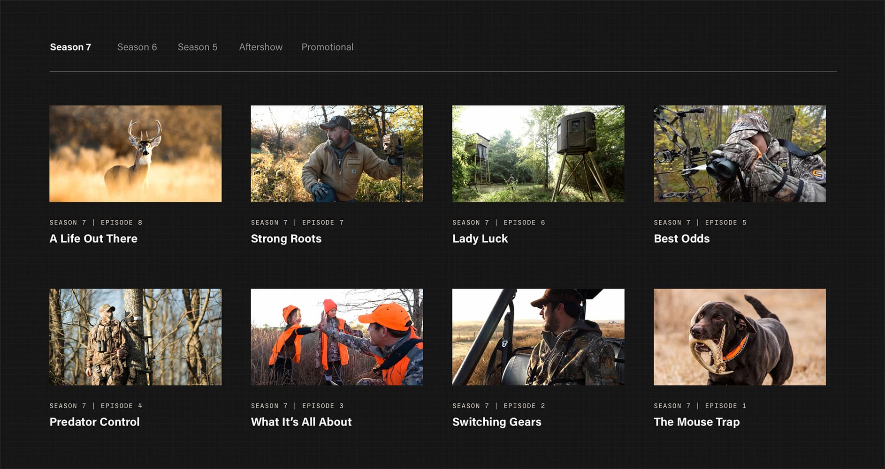Screen dimensions: 885x469
Task: Go to the Aftershow tab
Action: pyautogui.click(x=261, y=47)
